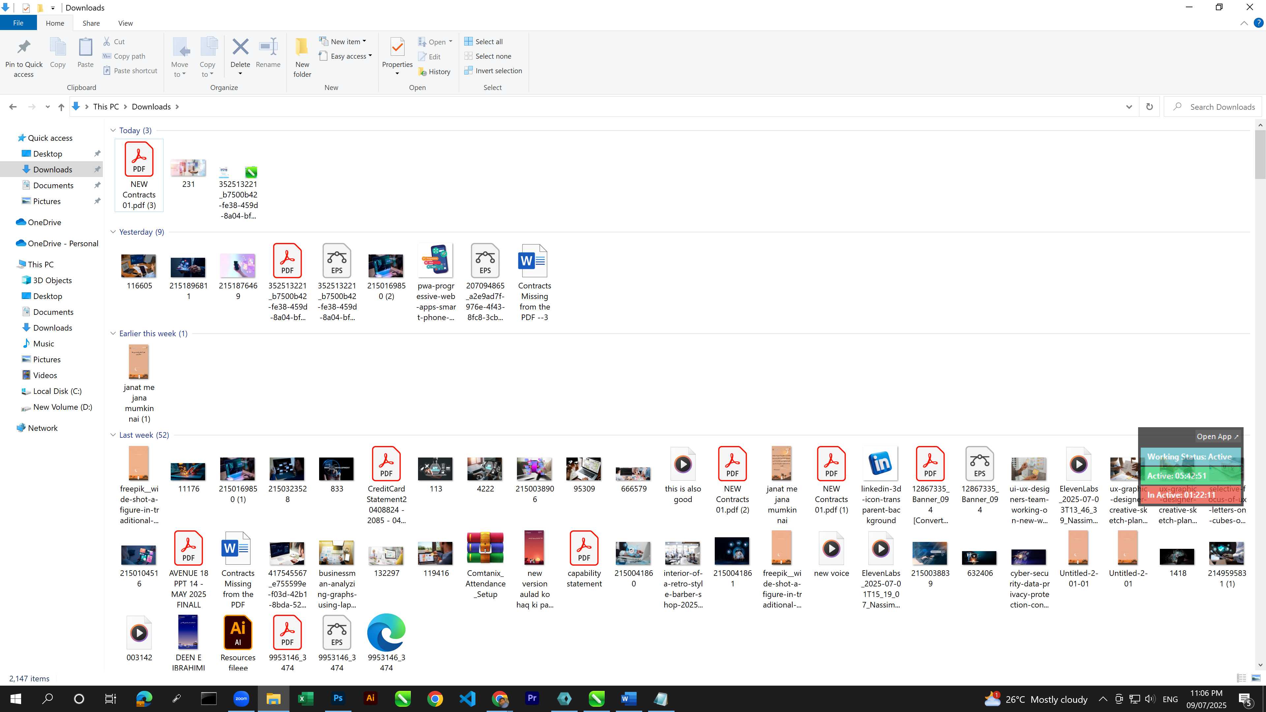Screen dimensions: 1266x712
Task: Collapse the Earlier this week group
Action: pos(113,333)
